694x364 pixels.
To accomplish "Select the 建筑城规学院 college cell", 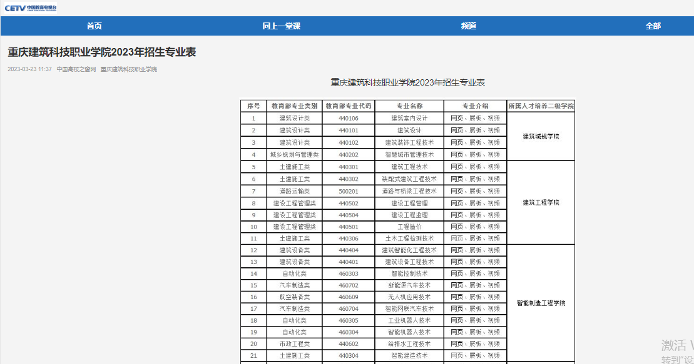I will tap(541, 136).
